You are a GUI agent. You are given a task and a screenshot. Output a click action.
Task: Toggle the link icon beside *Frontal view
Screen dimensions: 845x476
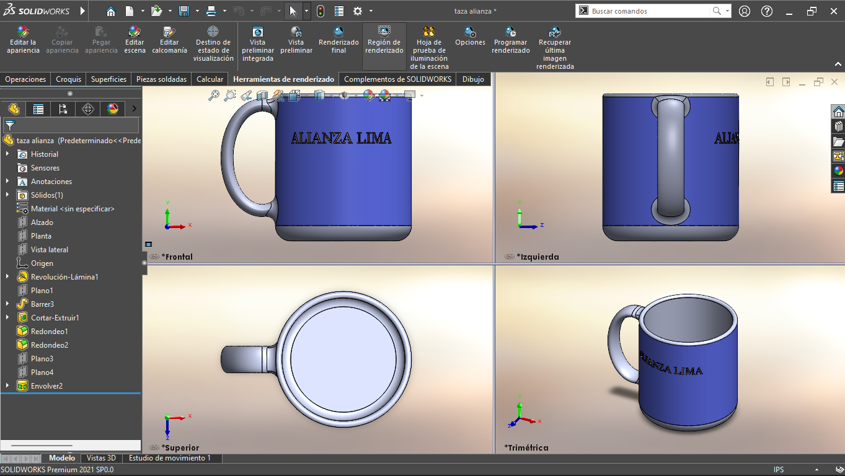pyautogui.click(x=154, y=257)
